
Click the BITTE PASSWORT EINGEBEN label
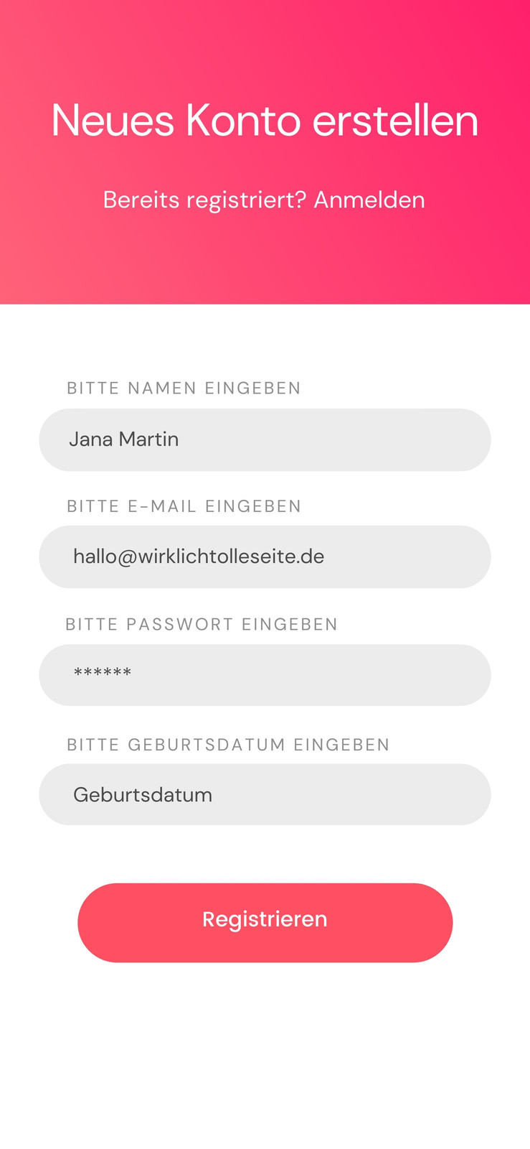point(202,624)
